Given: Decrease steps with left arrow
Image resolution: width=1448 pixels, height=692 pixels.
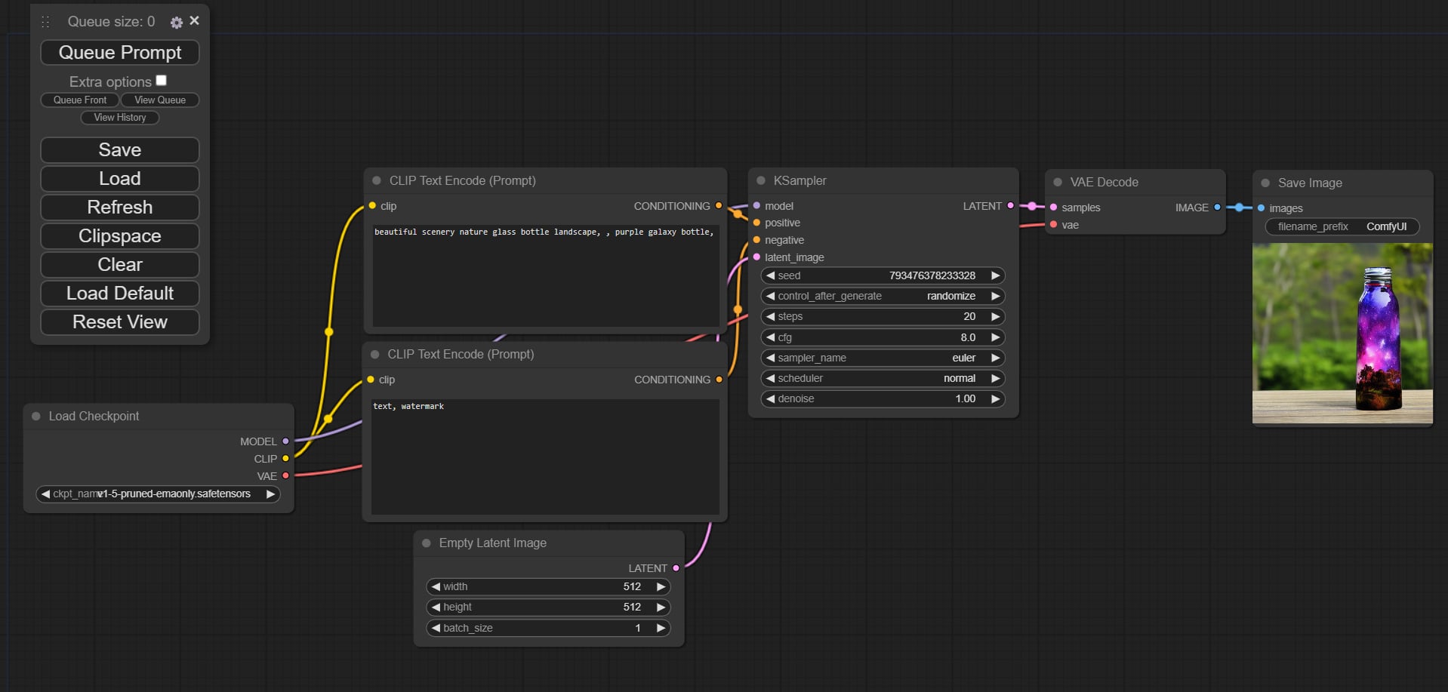Looking at the screenshot, I should coord(770,316).
